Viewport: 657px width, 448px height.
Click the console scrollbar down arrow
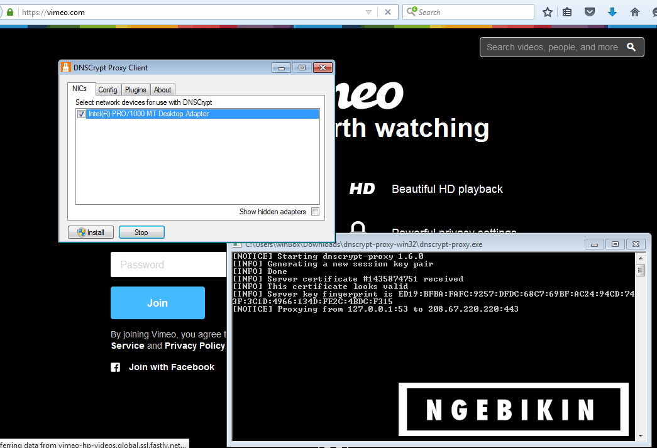(x=640, y=436)
